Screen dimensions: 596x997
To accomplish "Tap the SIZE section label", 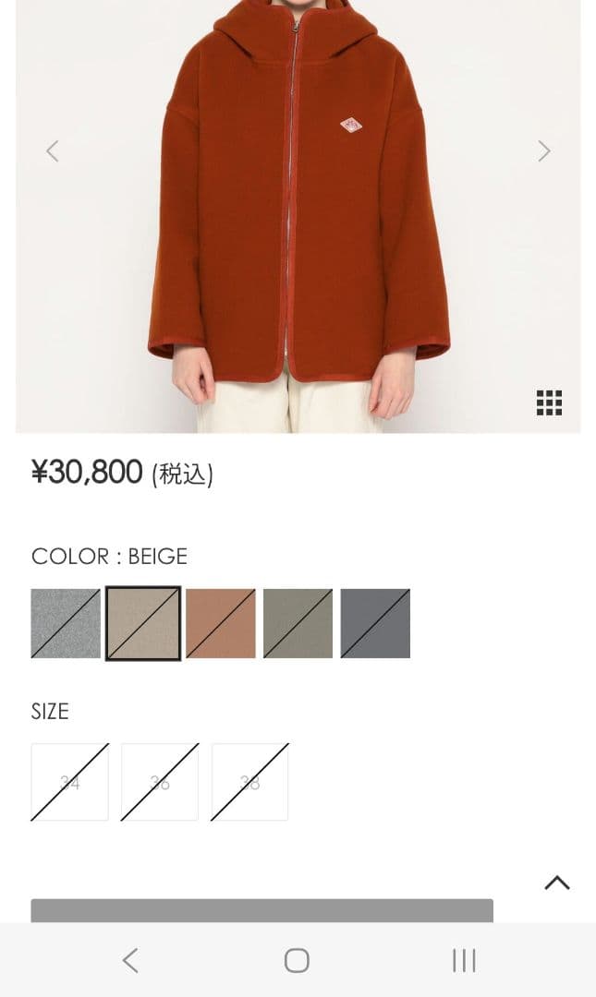I will pos(50,711).
